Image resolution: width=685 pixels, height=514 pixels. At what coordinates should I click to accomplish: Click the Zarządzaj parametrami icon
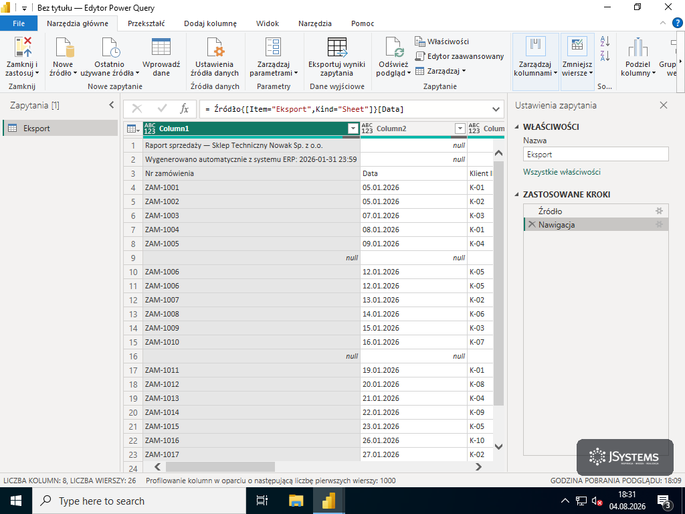(274, 47)
